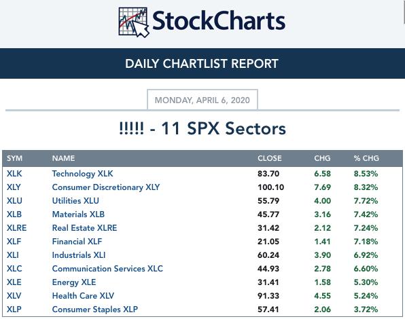Open the Utilities XLU name link

tap(75, 201)
